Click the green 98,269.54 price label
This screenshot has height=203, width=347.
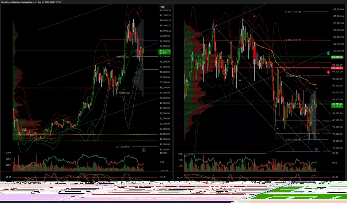(336, 57)
